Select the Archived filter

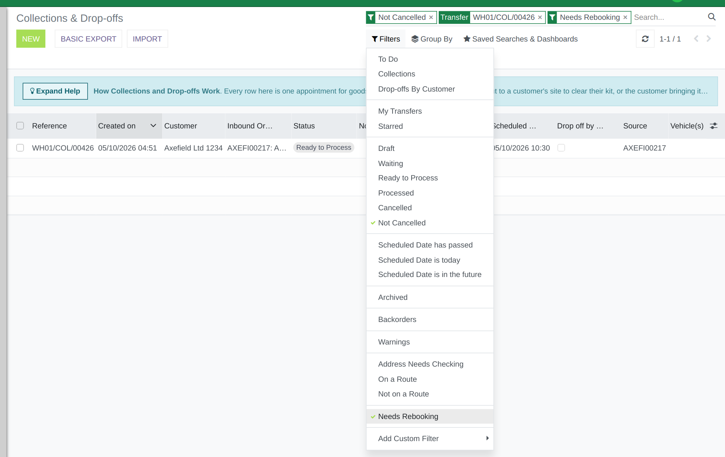point(430,297)
